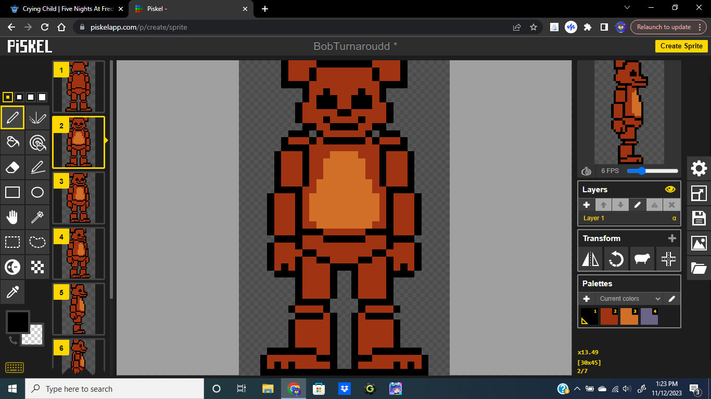Select the Dithering tool
The image size is (711, 399).
(x=37, y=267)
